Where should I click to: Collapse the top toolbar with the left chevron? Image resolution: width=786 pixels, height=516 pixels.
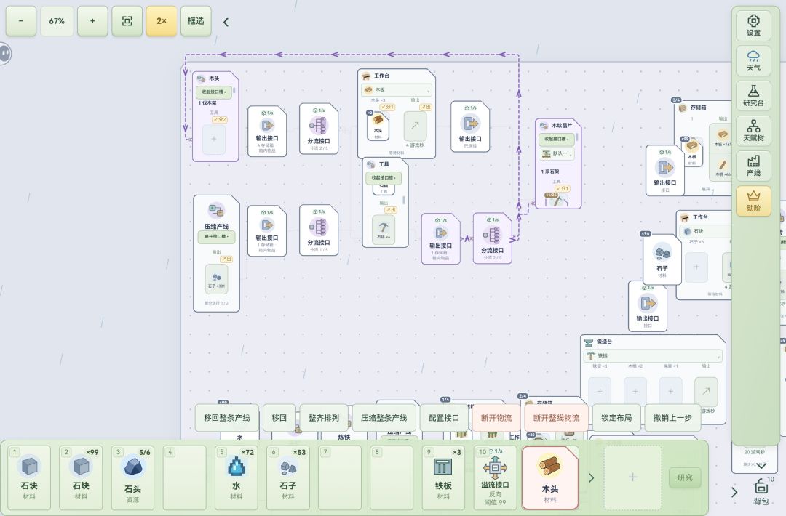coord(226,22)
